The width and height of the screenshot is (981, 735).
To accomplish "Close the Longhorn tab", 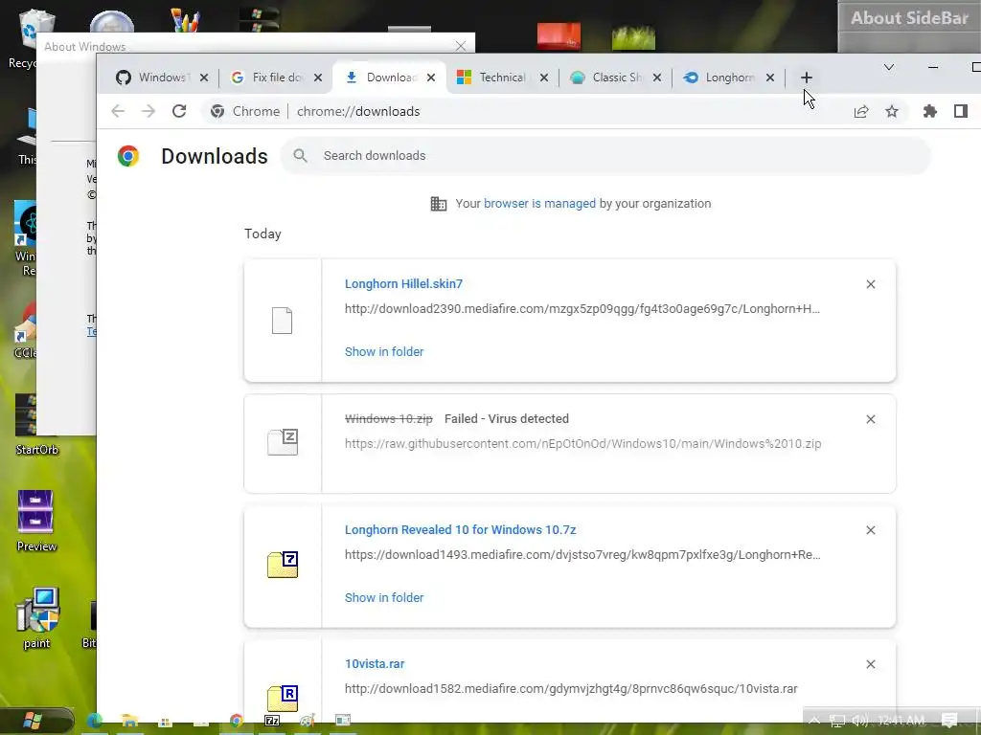I will (770, 78).
